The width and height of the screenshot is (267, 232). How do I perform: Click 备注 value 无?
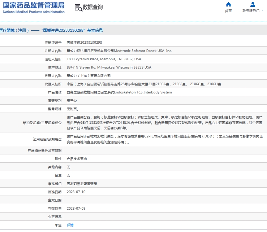pos(68,175)
